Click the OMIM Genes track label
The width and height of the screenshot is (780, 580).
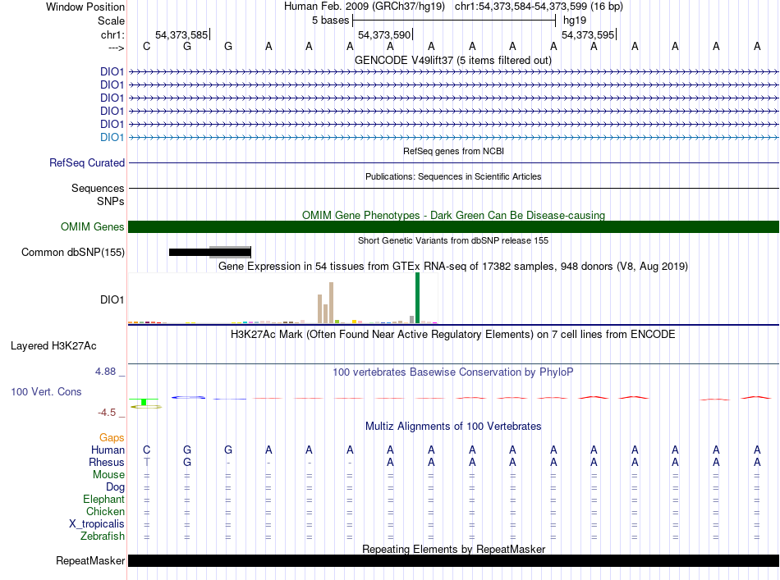tap(92, 227)
